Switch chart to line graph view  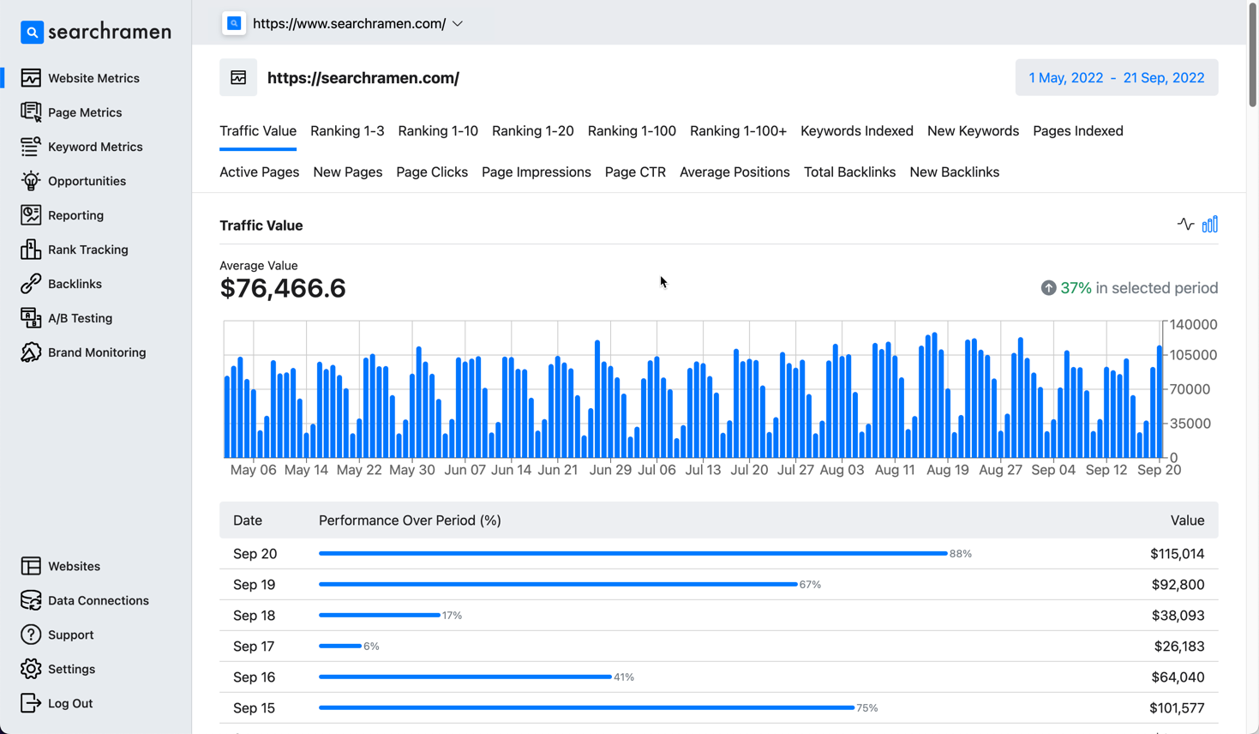(1185, 225)
